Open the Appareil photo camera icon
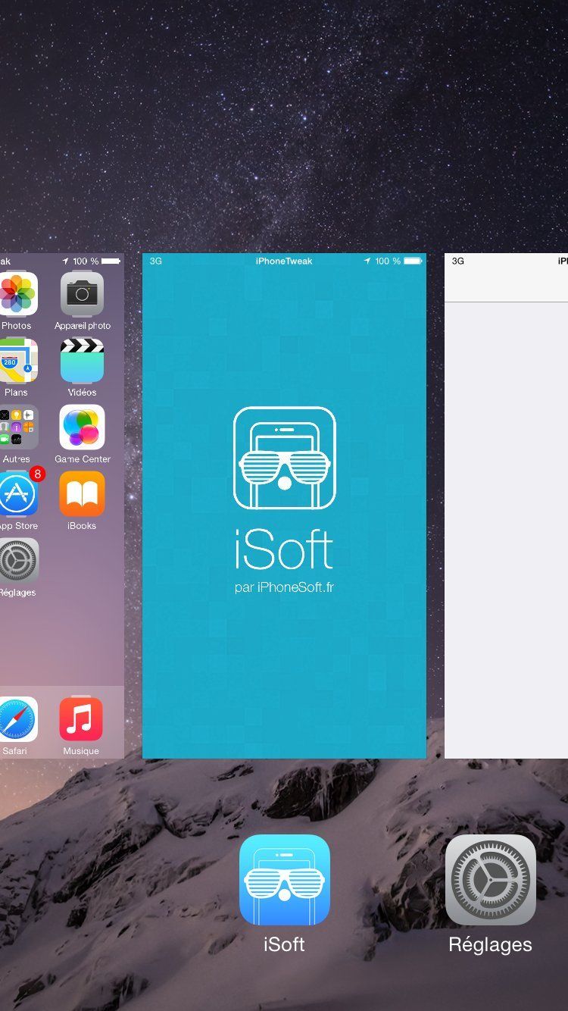This screenshot has height=1011, width=568. click(82, 294)
